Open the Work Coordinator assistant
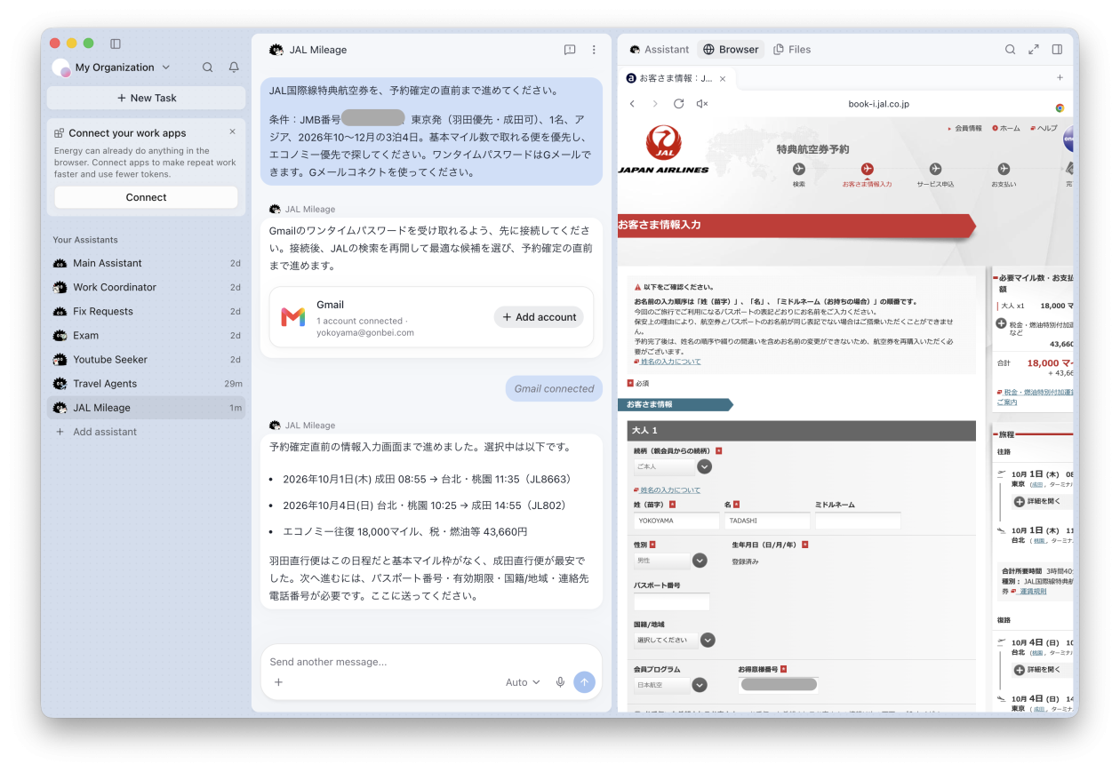Image resolution: width=1120 pixels, height=772 pixels. (146, 287)
